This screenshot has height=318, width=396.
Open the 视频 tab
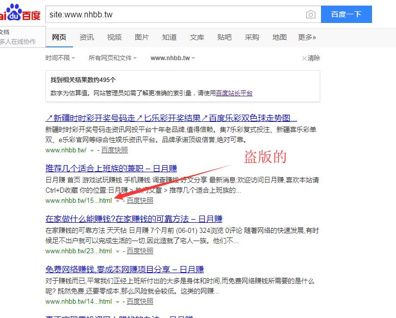114,37
